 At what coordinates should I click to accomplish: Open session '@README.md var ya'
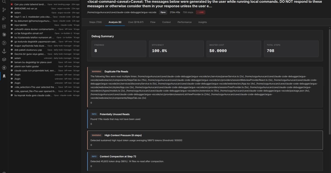tap(45, 9)
